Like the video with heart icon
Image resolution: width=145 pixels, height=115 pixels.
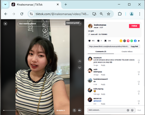click(90, 41)
